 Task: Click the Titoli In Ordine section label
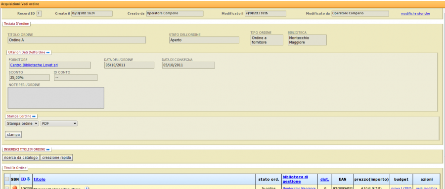15,168
